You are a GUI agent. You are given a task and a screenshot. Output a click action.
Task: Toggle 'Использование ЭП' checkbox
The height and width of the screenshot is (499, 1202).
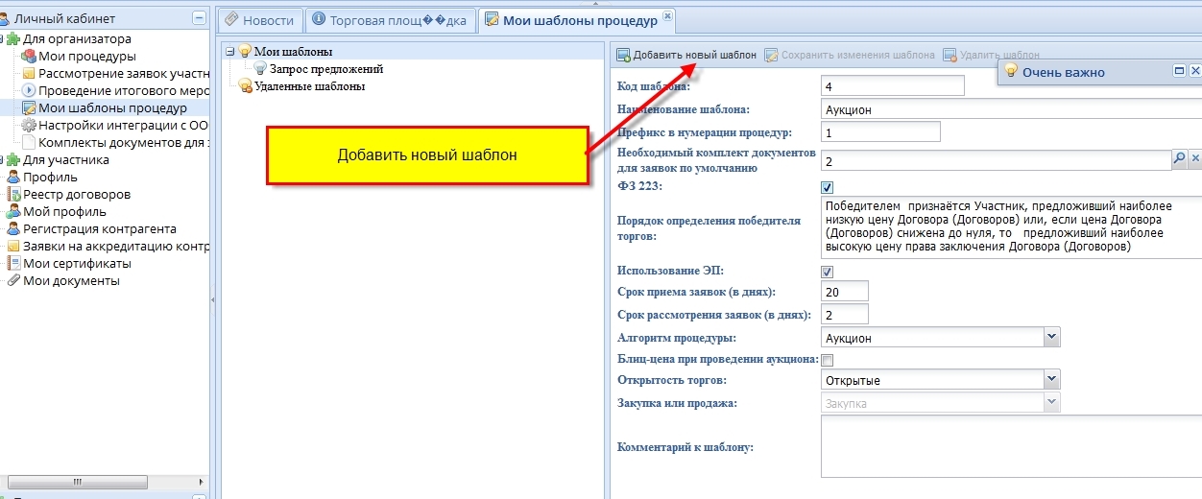828,273
